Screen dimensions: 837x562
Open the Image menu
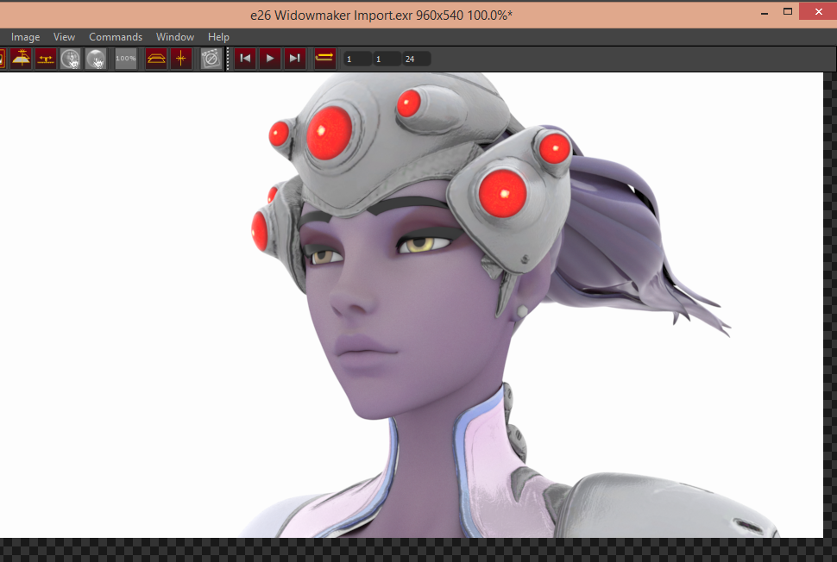[x=25, y=37]
